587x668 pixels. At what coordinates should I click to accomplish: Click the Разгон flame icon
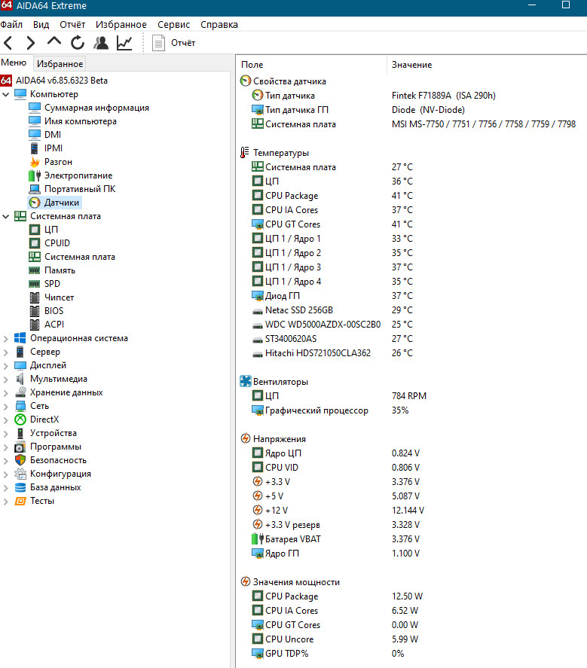pyautogui.click(x=35, y=162)
